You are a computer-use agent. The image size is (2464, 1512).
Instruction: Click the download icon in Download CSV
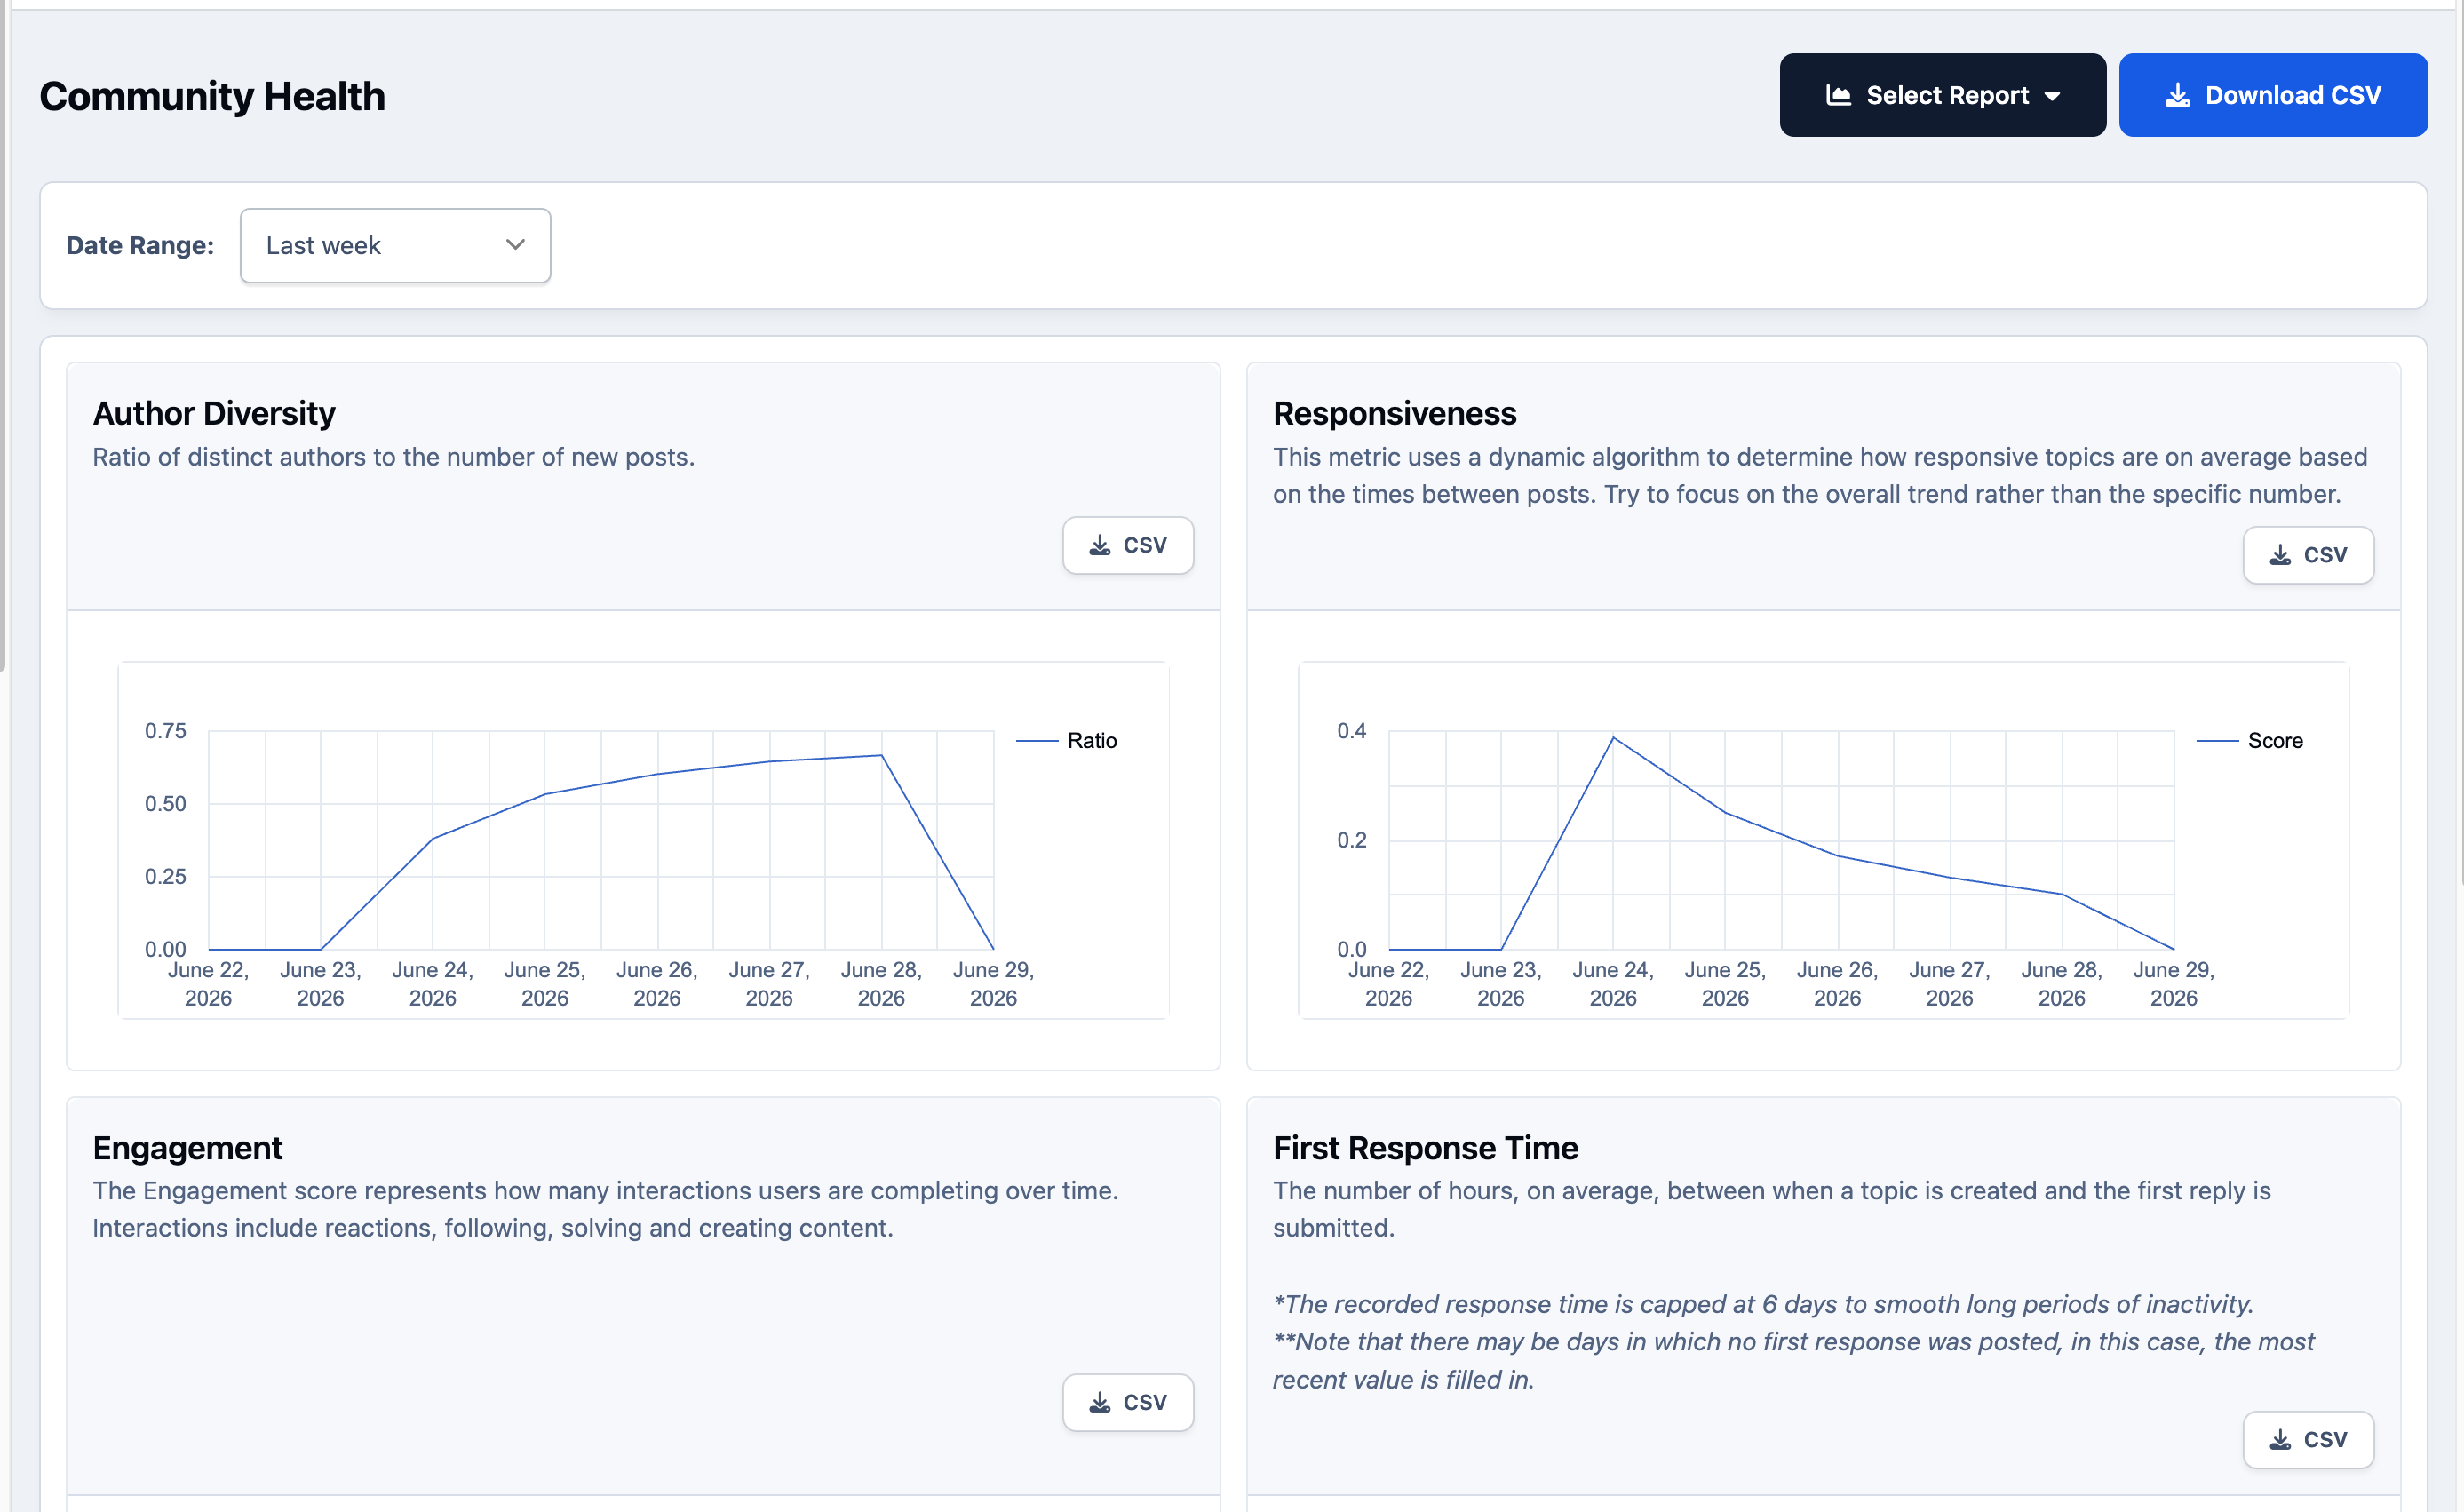coord(2177,95)
